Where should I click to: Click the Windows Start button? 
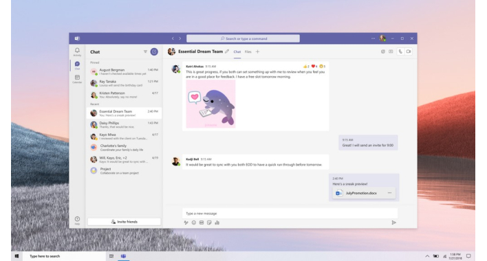point(17,256)
